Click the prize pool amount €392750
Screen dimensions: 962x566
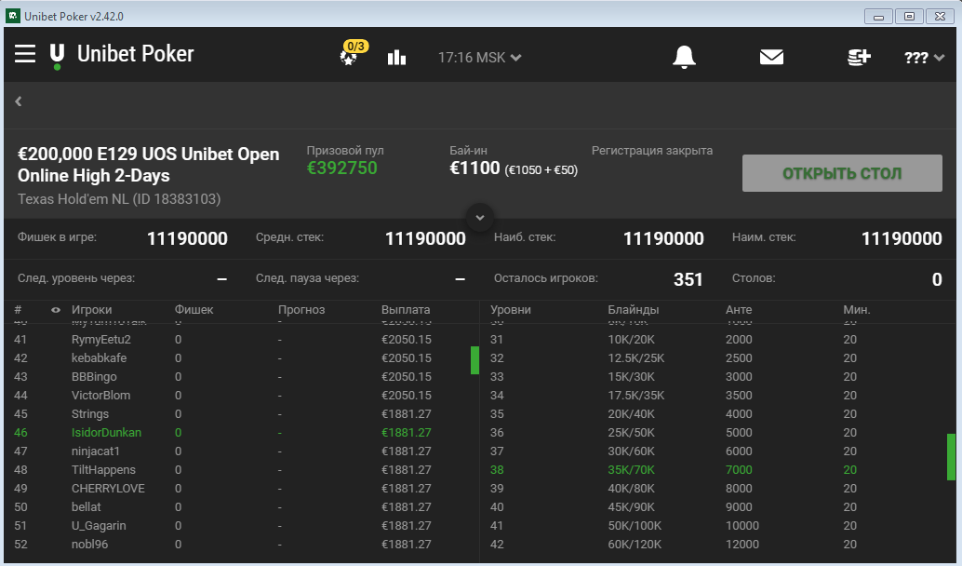point(341,168)
